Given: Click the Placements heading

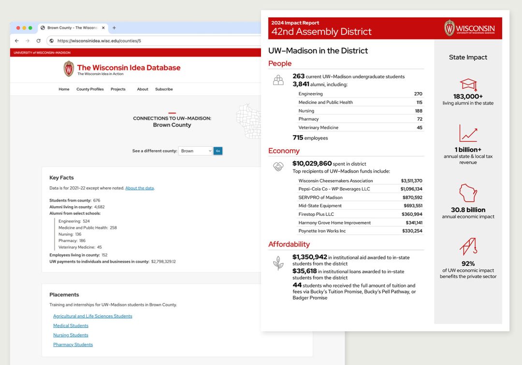Looking at the screenshot, I should tap(64, 295).
